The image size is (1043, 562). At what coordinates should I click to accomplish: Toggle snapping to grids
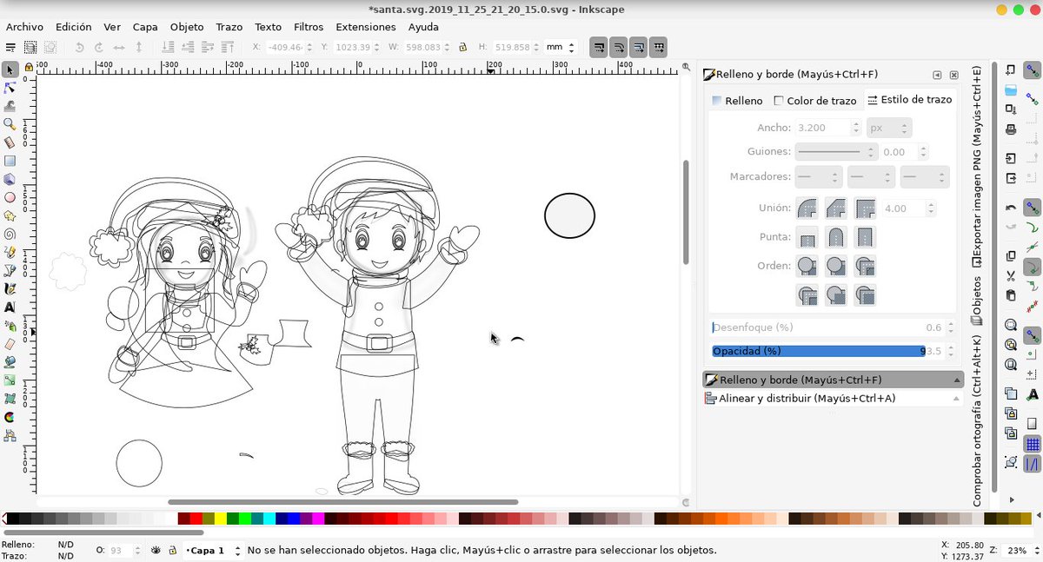click(1033, 445)
